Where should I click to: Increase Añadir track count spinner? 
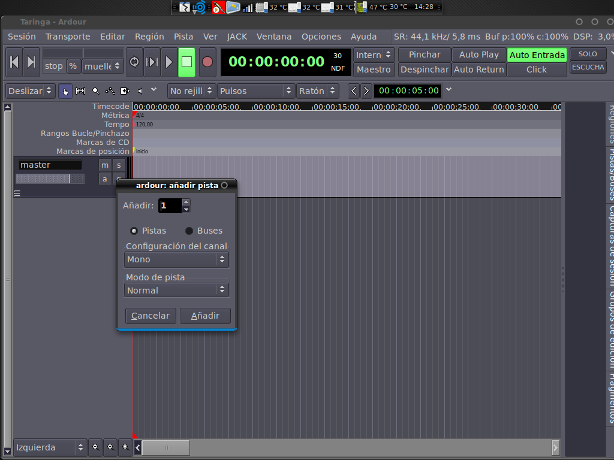186,202
